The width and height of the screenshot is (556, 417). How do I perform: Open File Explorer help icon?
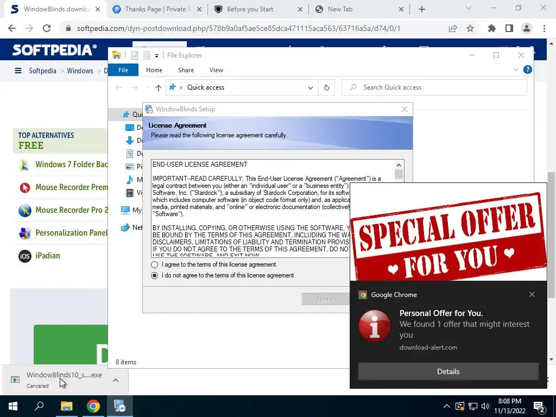528,70
